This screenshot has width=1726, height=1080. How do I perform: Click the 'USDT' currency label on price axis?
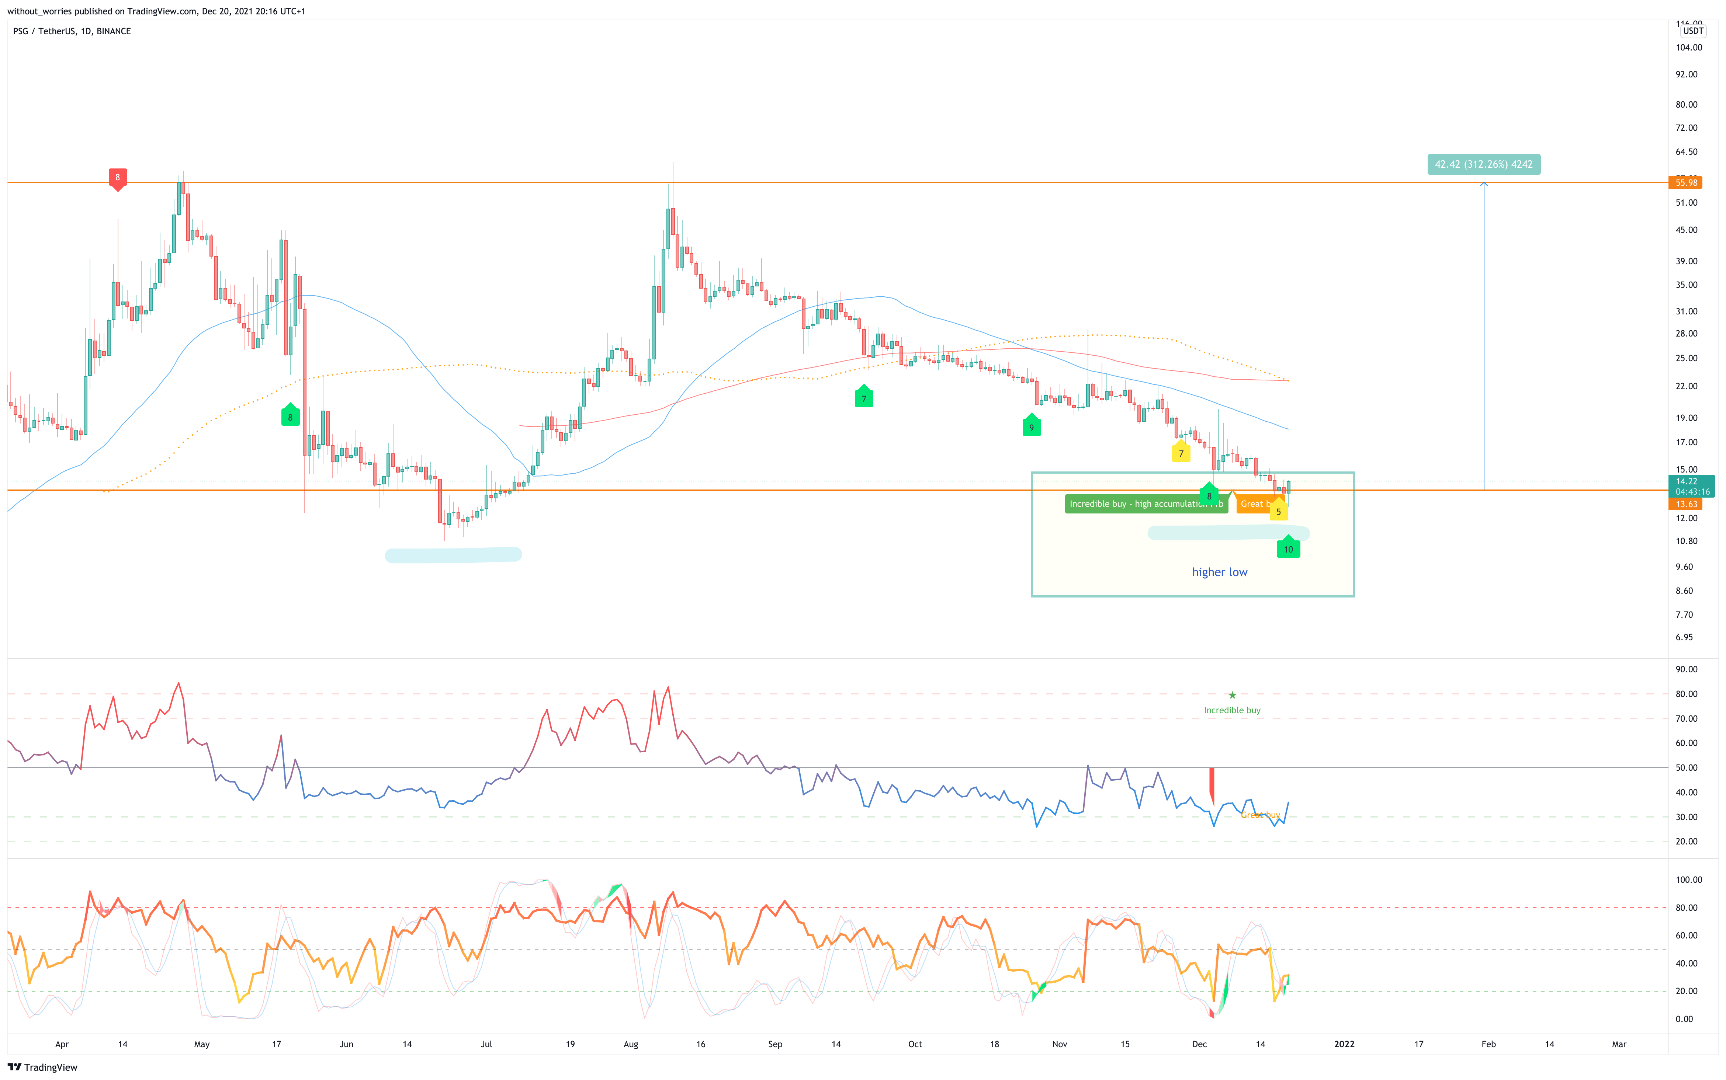pyautogui.click(x=1693, y=31)
